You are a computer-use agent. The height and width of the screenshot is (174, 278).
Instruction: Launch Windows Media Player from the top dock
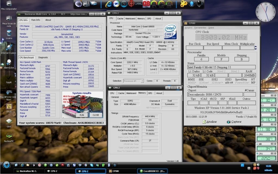click(116, 4)
